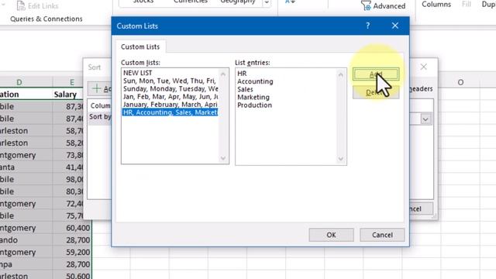Select the Stocks data type
The width and height of the screenshot is (496, 279).
(x=143, y=2)
